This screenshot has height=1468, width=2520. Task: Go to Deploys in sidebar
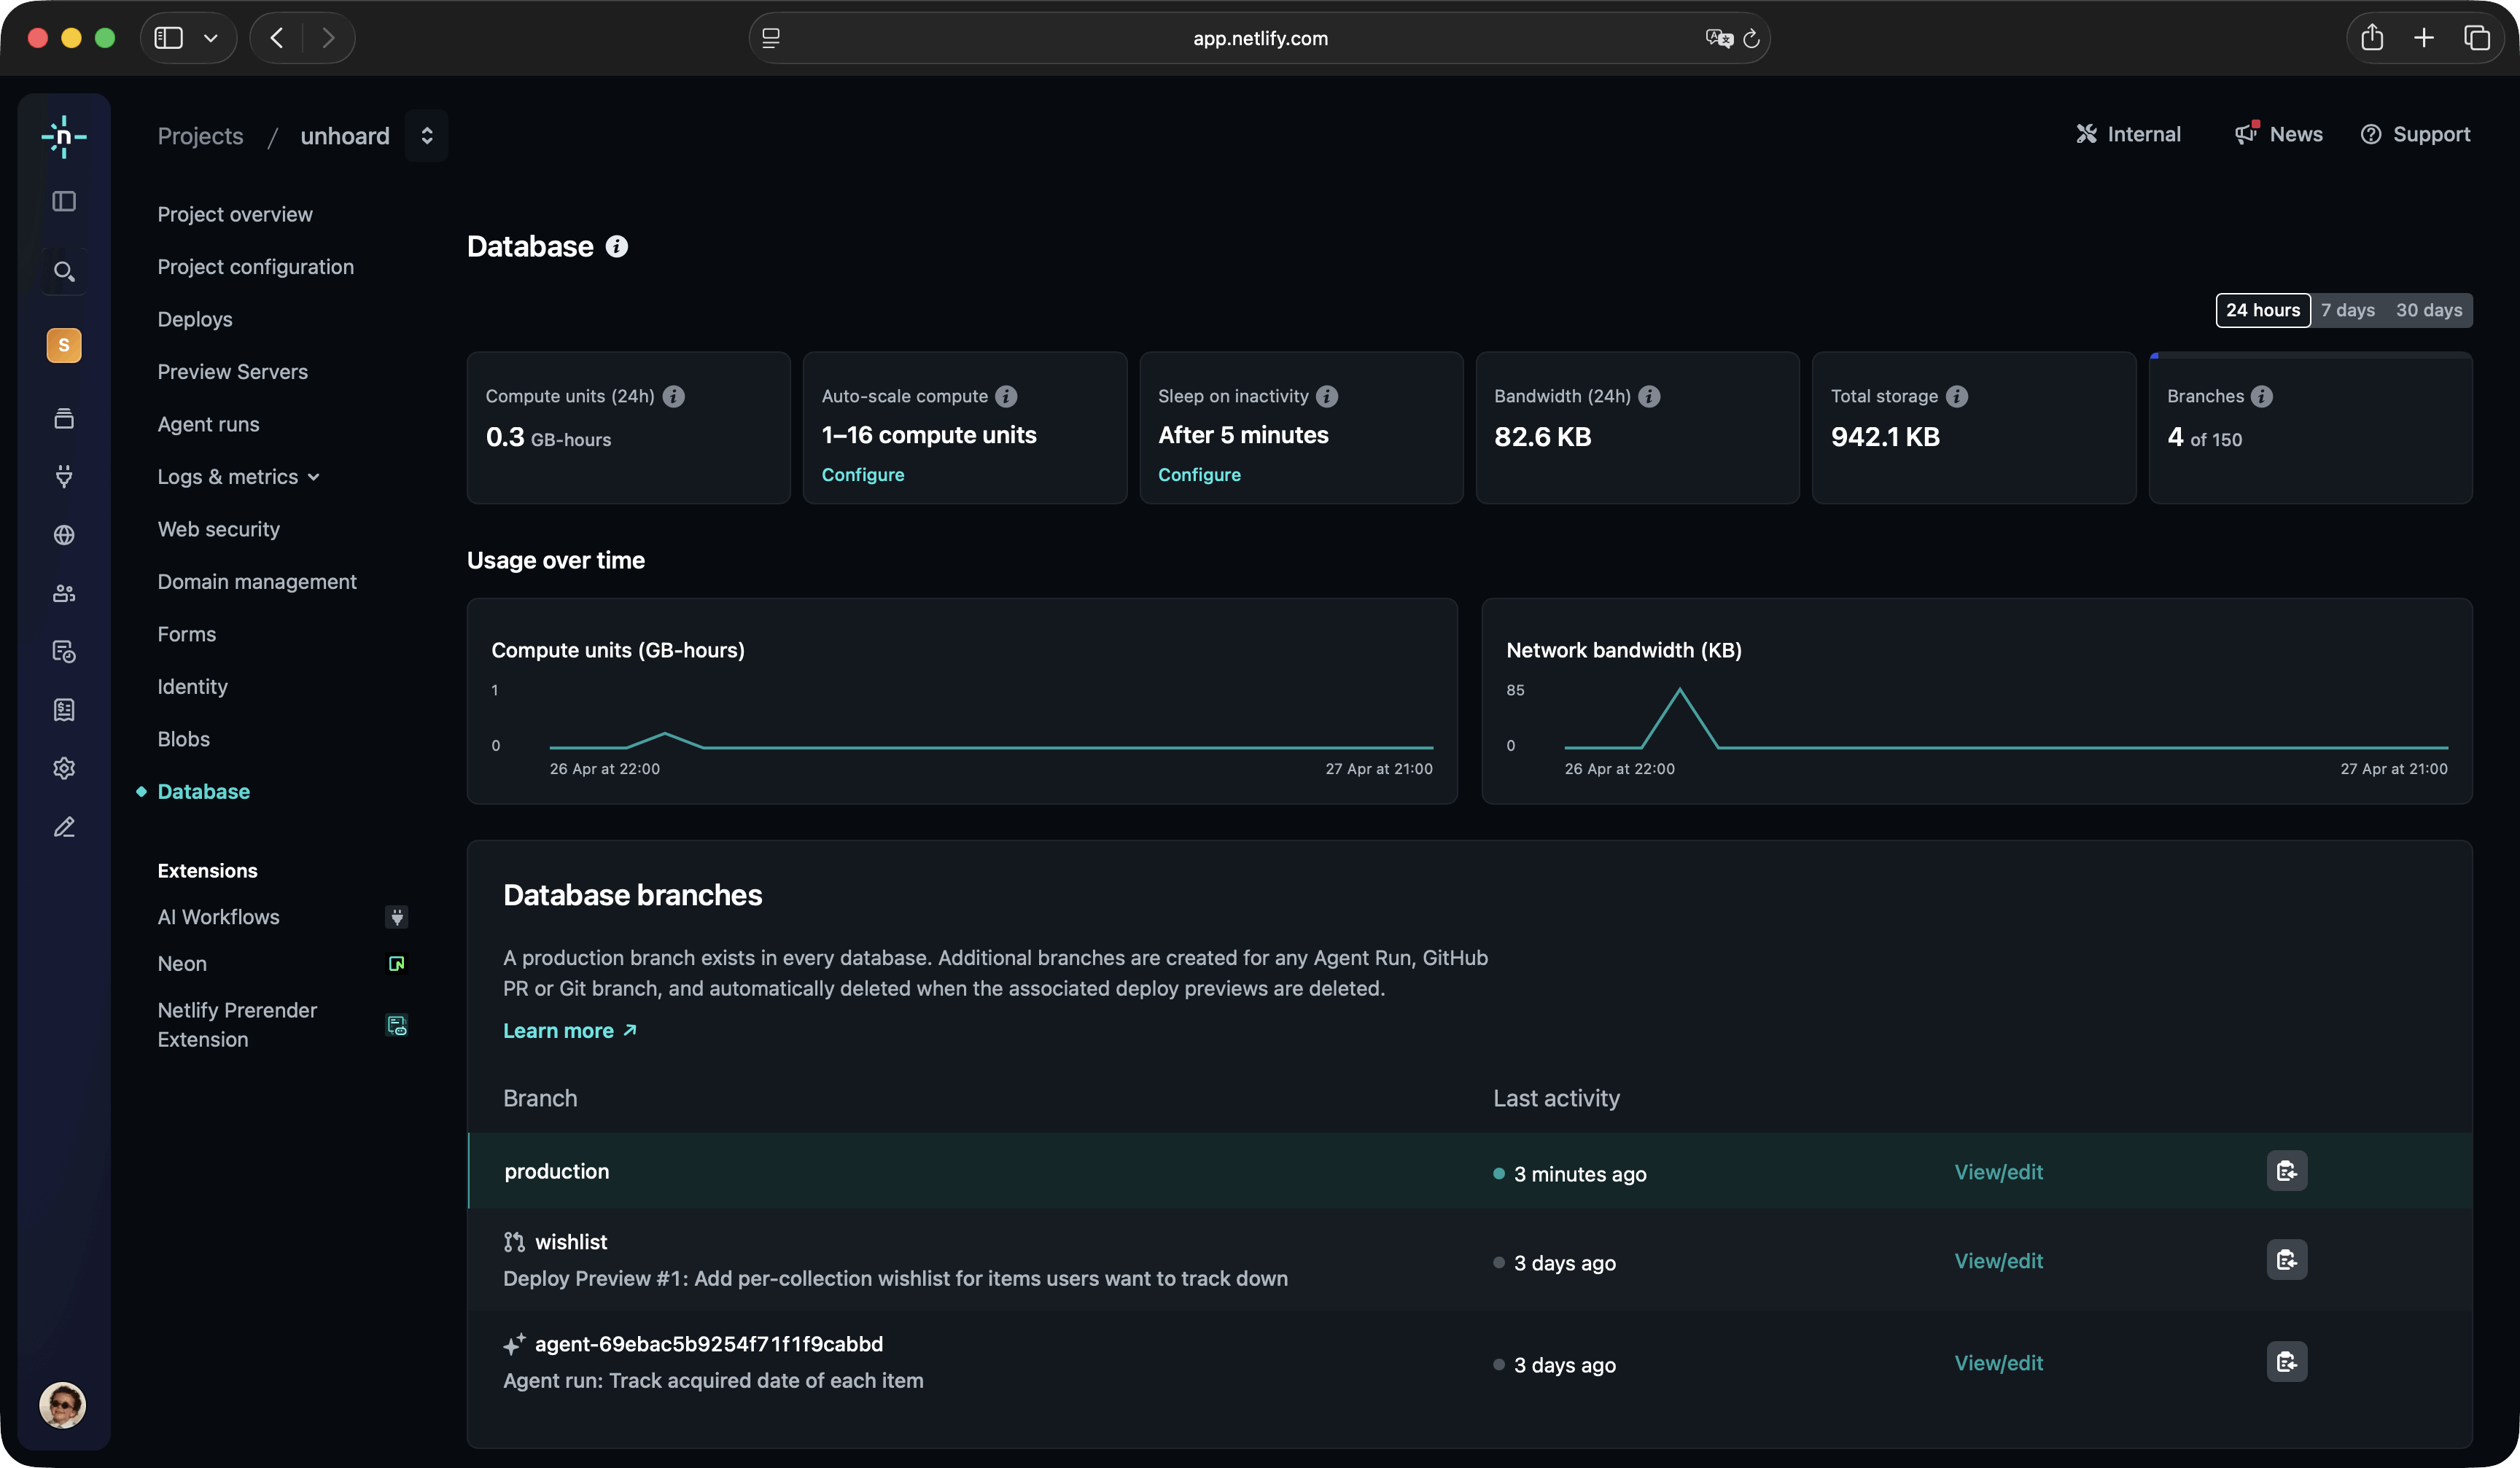(x=195, y=320)
